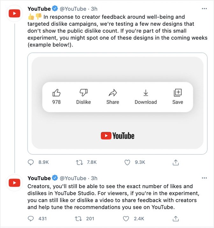The image size is (214, 228).
Task: Open the YouTube logo in the attached image
Action: 118,136
